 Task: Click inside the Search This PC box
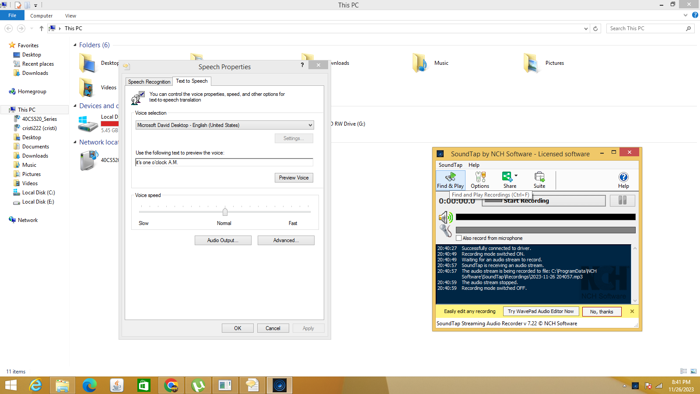point(643,28)
